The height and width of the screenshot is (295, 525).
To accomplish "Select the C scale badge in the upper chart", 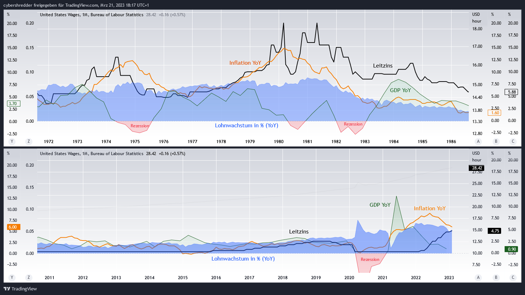I will [x=513, y=141].
